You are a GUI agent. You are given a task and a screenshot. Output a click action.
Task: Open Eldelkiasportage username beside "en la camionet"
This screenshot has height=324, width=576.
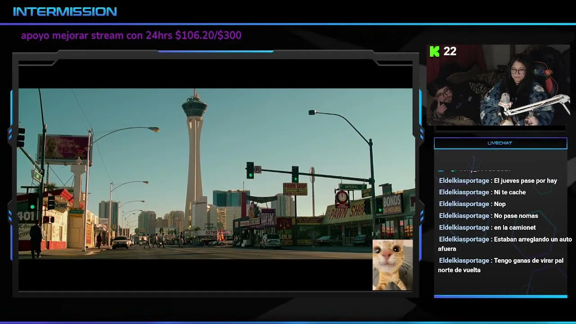pyautogui.click(x=464, y=227)
